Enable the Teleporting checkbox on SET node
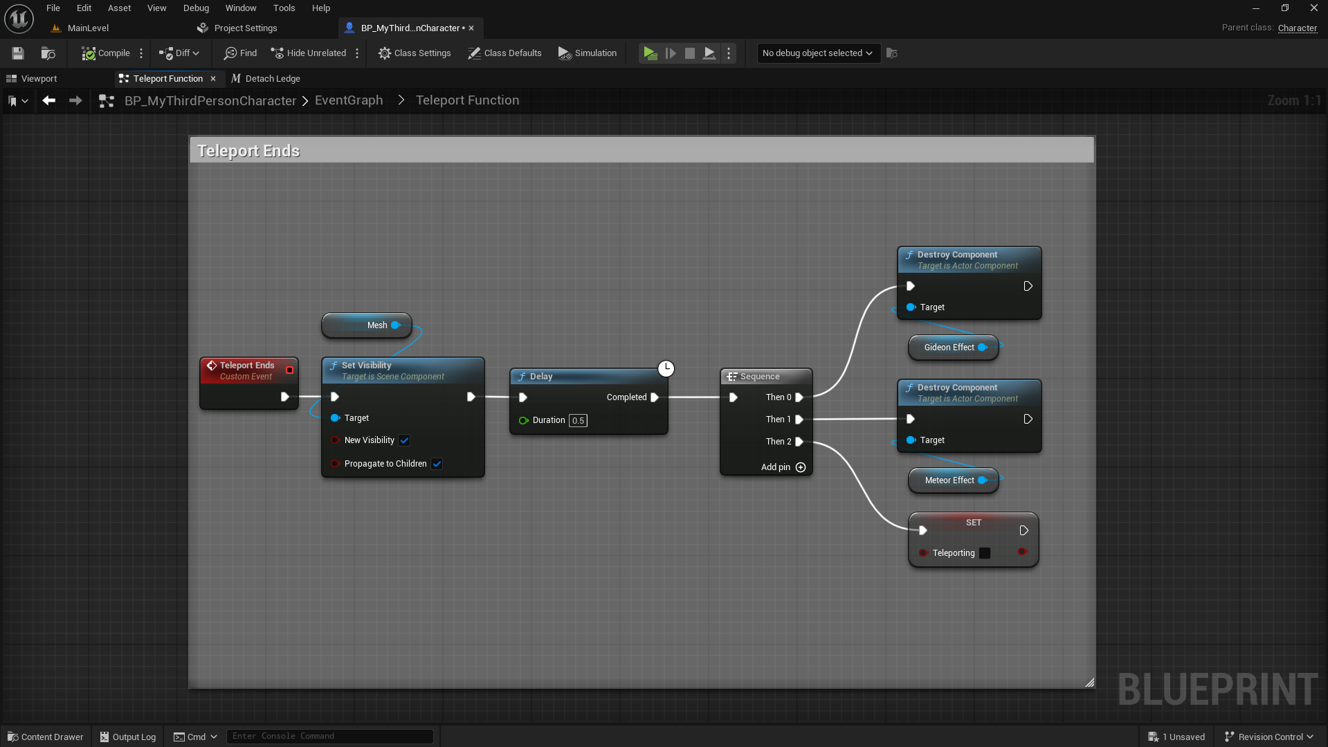This screenshot has width=1328, height=747. pos(985,553)
